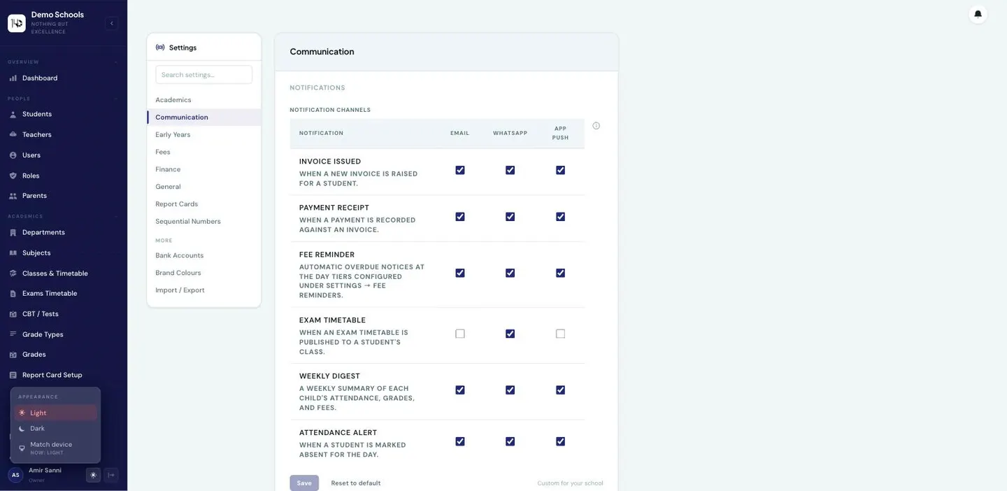Open Bank Accounts settings

point(204,255)
